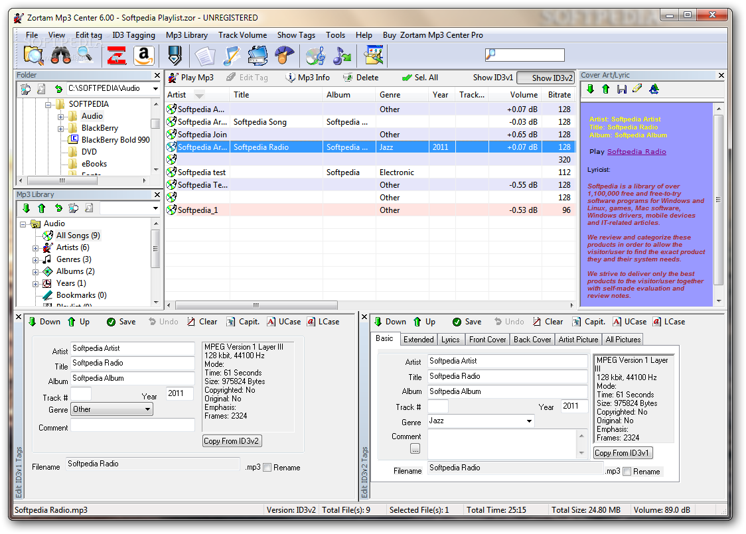Click Play Mp3 in the list toolbar

click(190, 78)
